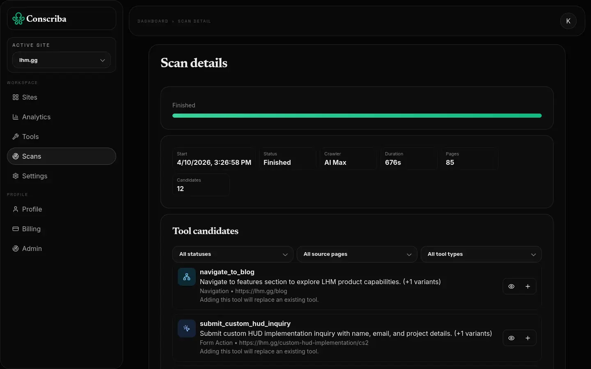Click the navigate_to_blog navigation type icon
This screenshot has height=369, width=591.
tap(187, 277)
